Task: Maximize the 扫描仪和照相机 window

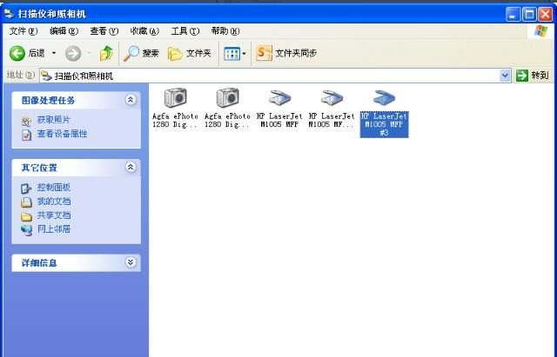Action: (x=529, y=15)
